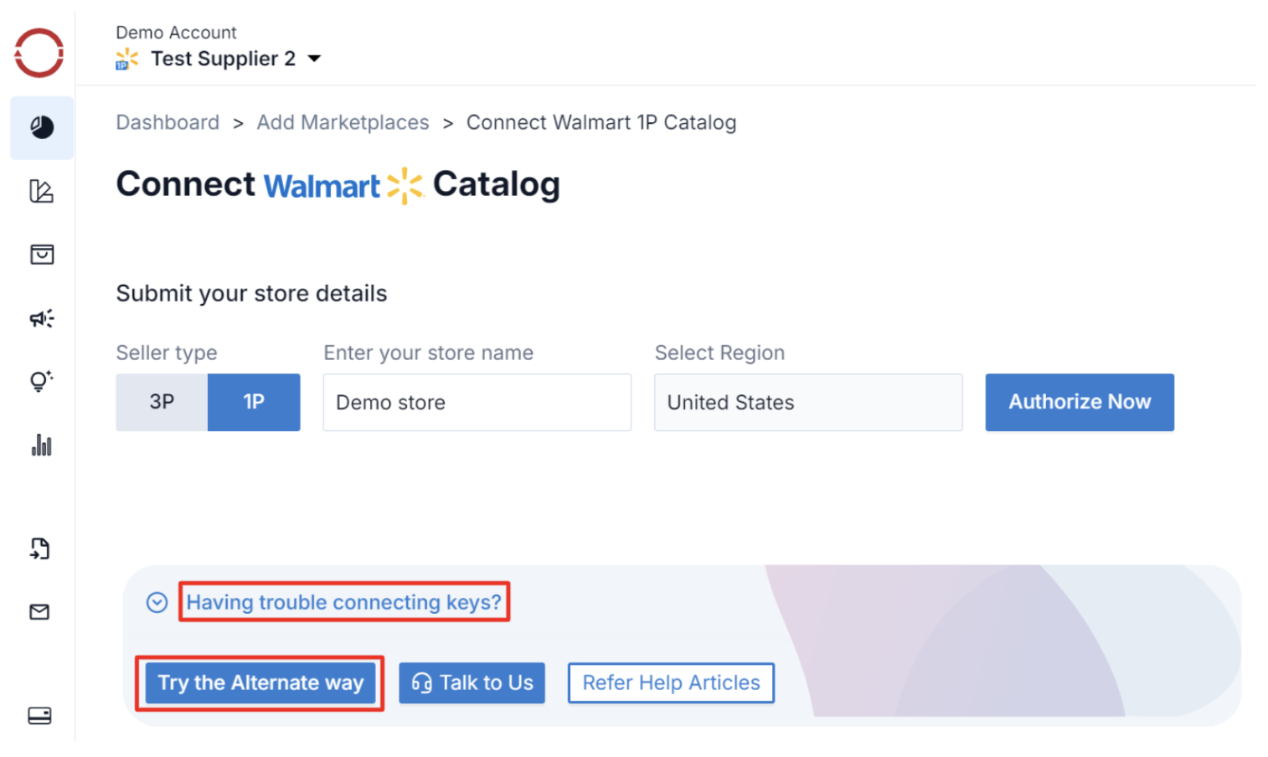This screenshot has width=1268, height=757.
Task: Expand the Test Supplier 2 account dropdown
Action: point(314,59)
